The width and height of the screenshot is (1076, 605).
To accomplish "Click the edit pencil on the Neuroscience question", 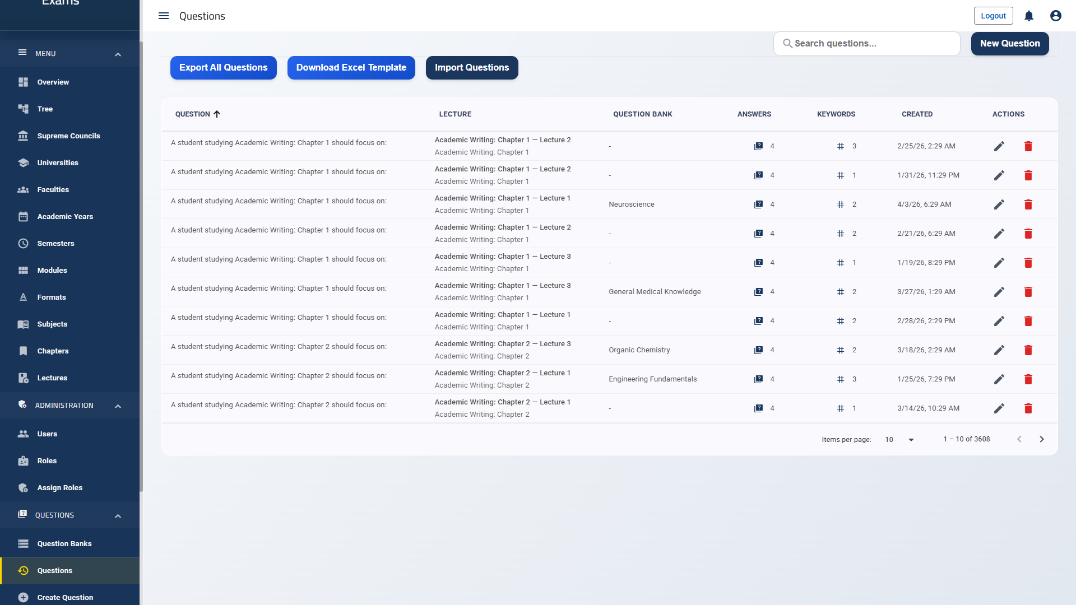I will coord(999,204).
